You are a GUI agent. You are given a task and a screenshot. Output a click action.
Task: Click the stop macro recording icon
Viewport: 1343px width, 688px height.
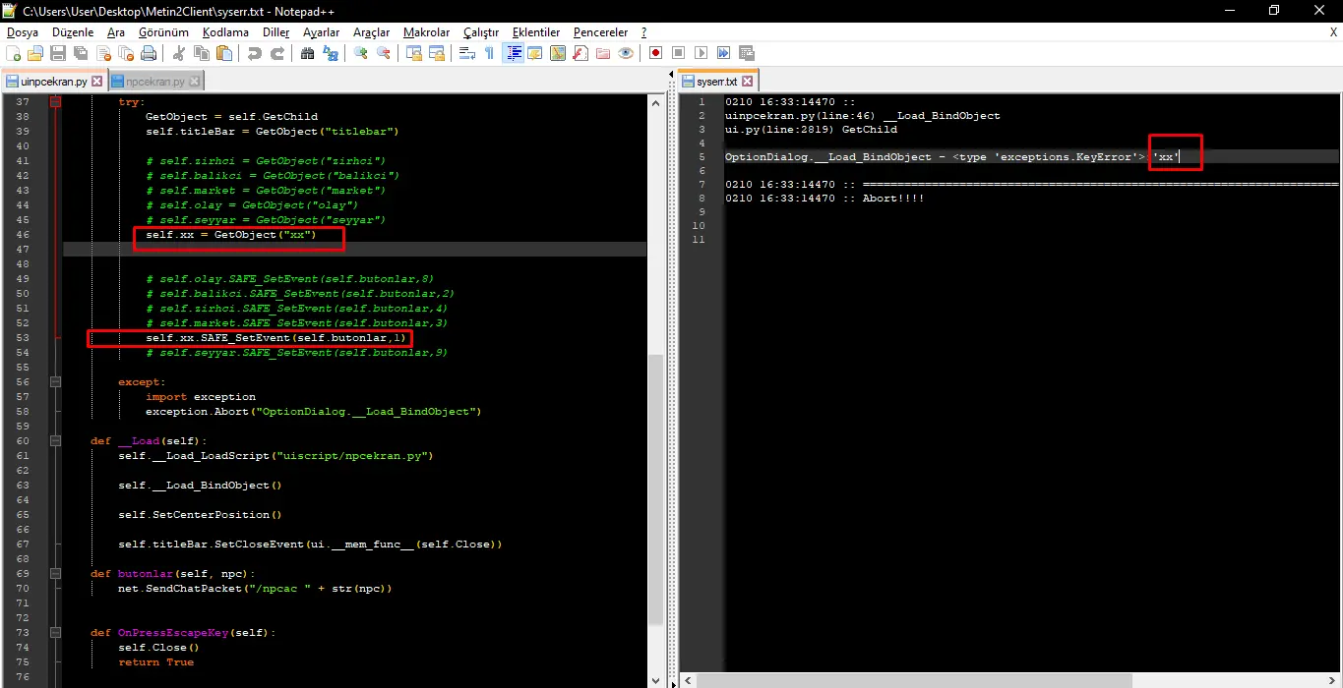click(678, 53)
